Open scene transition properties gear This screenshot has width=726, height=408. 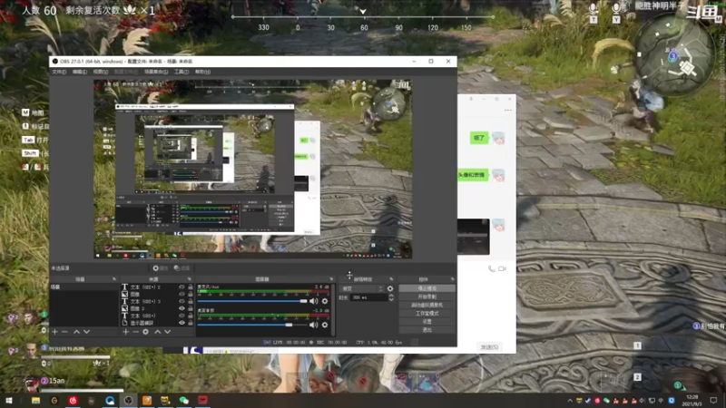pyautogui.click(x=390, y=288)
